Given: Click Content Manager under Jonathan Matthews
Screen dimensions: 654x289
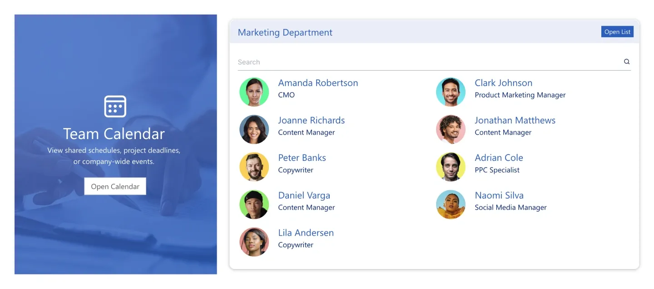Looking at the screenshot, I should 503,133.
